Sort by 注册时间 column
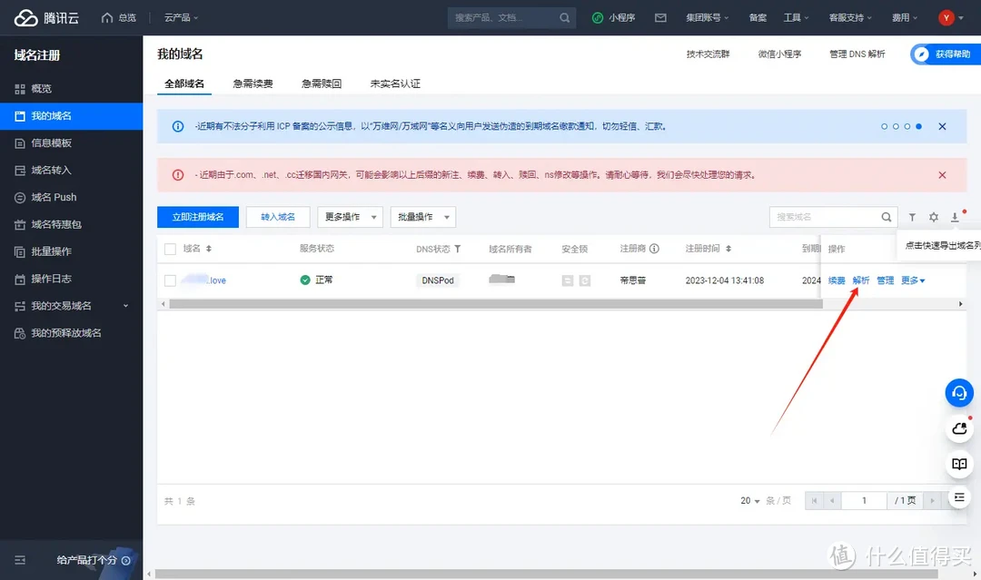 pyautogui.click(x=728, y=249)
